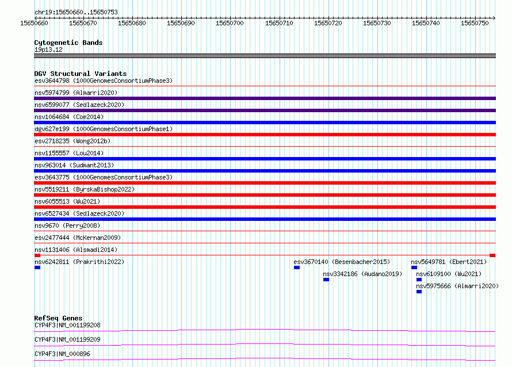Select the nsv5975666 Almarri2020 blue marker
512x367 pixels.
coord(419,292)
